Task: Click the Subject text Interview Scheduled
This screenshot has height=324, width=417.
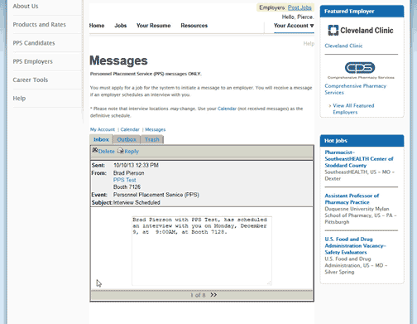Action: (x=137, y=202)
